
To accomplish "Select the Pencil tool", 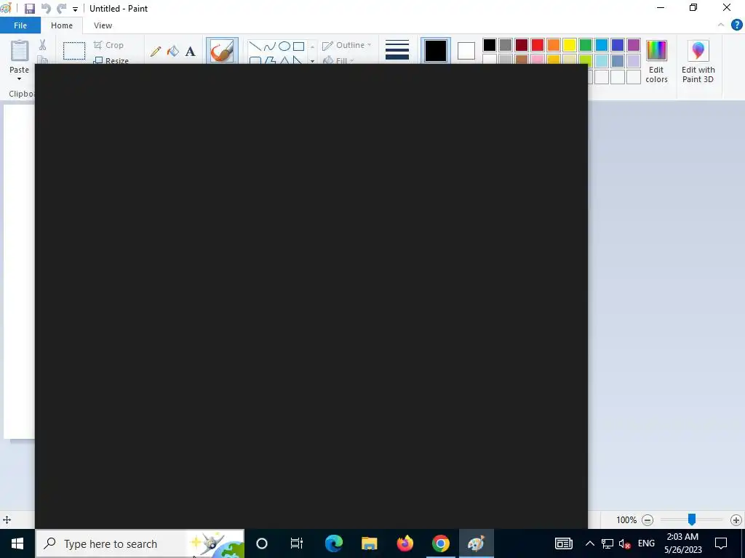I will tap(156, 52).
